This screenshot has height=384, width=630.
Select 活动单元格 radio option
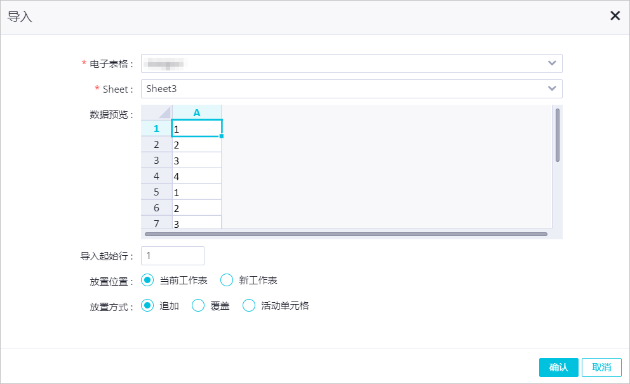pyautogui.click(x=249, y=305)
